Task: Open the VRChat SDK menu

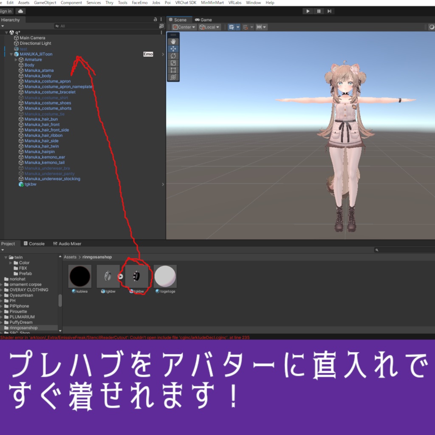Action: (186, 3)
